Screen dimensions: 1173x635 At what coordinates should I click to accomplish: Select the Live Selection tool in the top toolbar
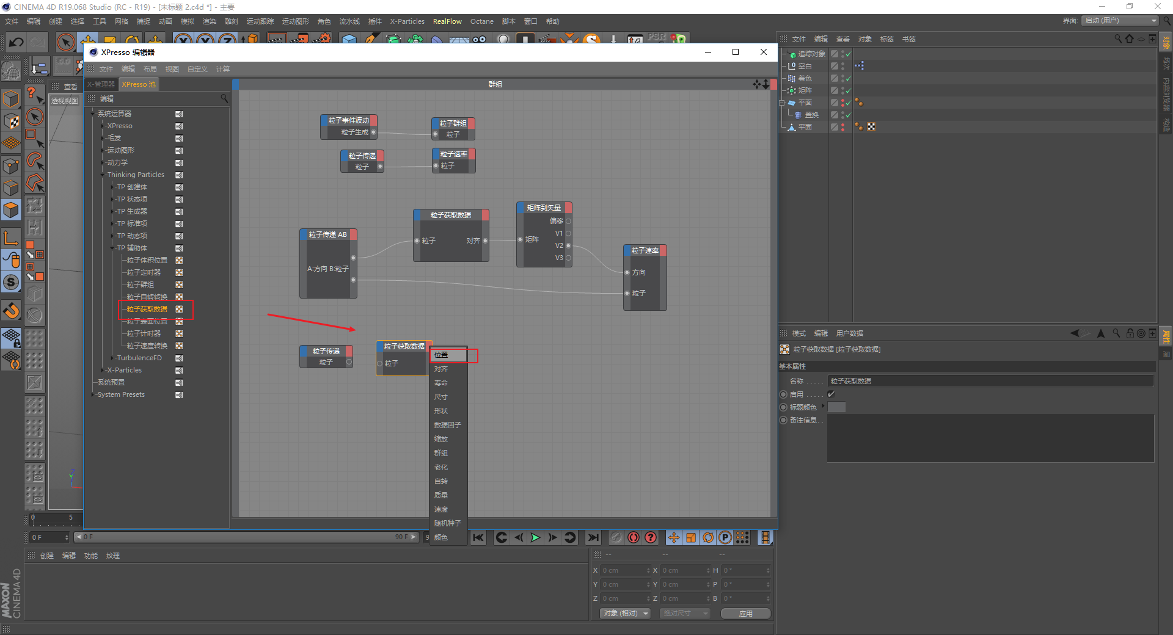pos(65,42)
